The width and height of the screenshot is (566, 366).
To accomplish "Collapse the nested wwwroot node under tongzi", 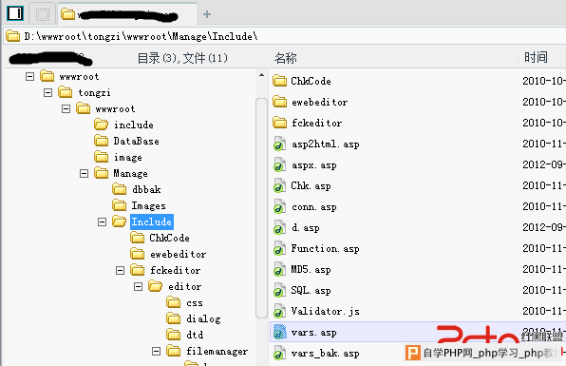I will 66,108.
